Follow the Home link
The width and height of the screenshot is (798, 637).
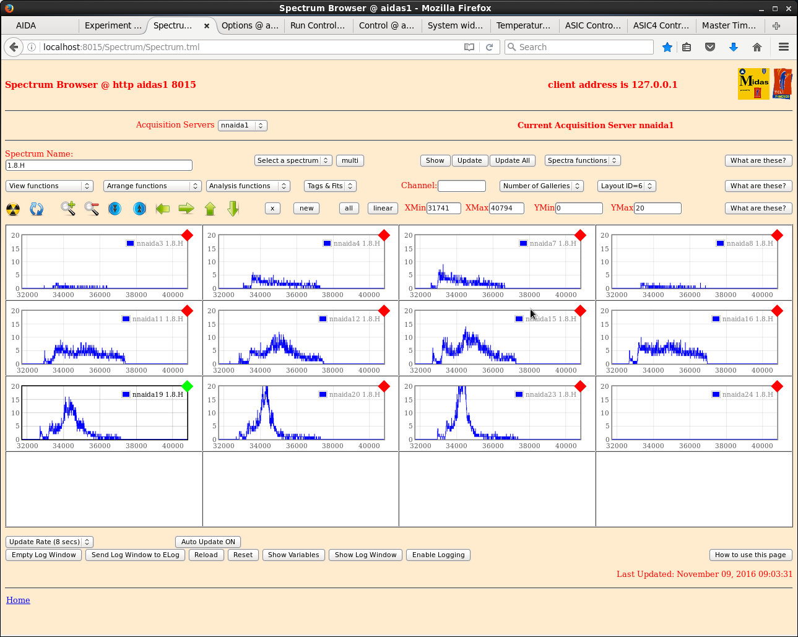pyautogui.click(x=18, y=600)
